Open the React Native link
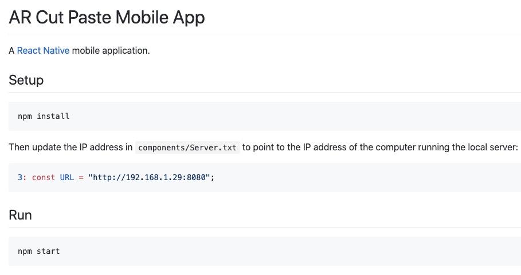The height and width of the screenshot is (275, 521). (x=43, y=50)
